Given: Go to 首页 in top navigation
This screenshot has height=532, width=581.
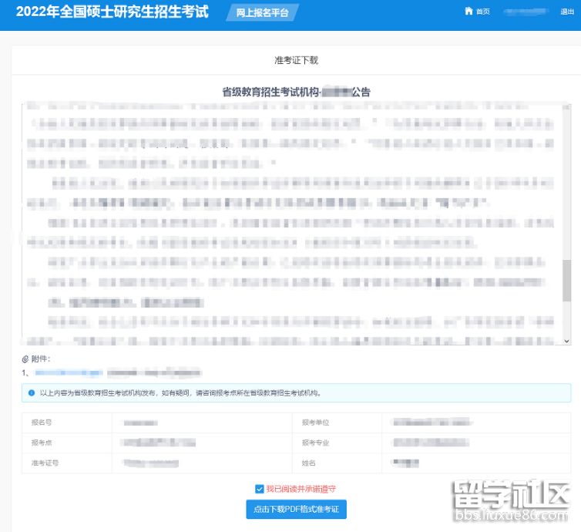Looking at the screenshot, I should coord(482,12).
